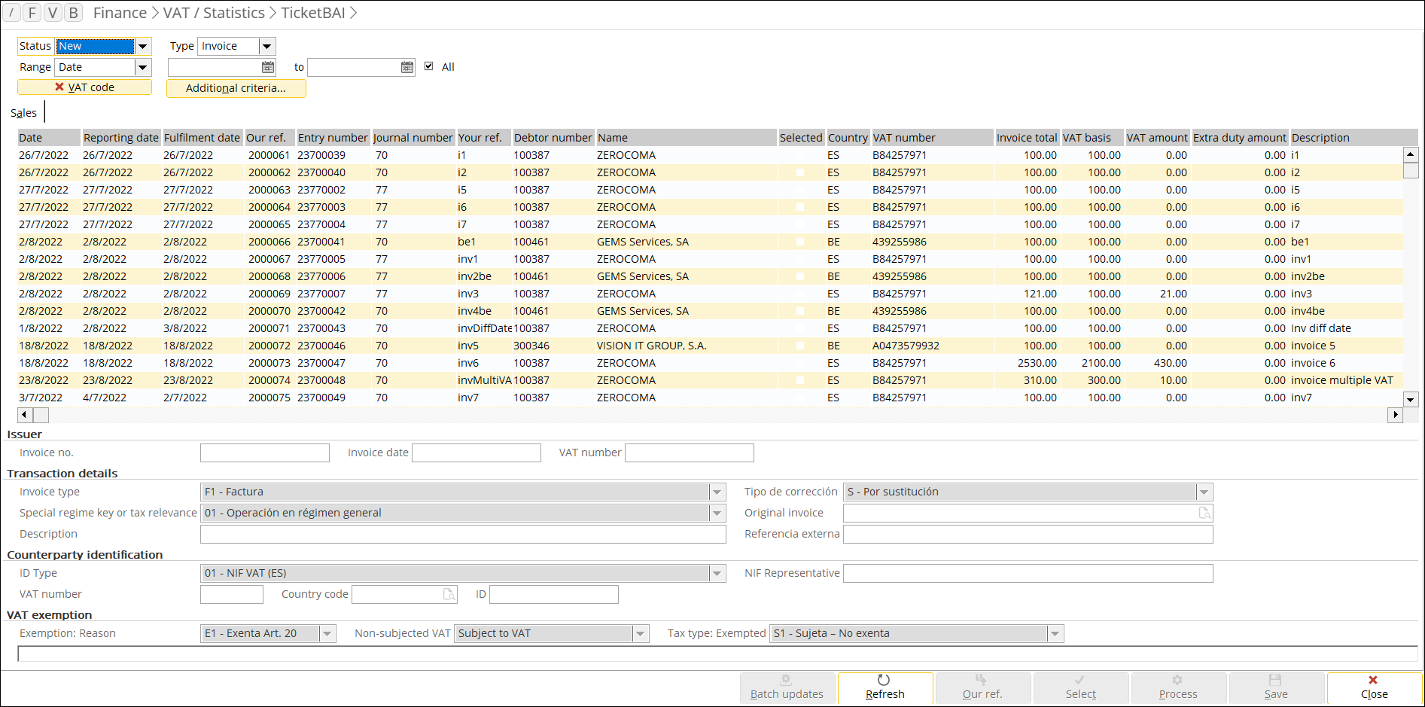Click the 'B' shortcut icon in breadcrumb
1425x707 pixels.
[73, 12]
